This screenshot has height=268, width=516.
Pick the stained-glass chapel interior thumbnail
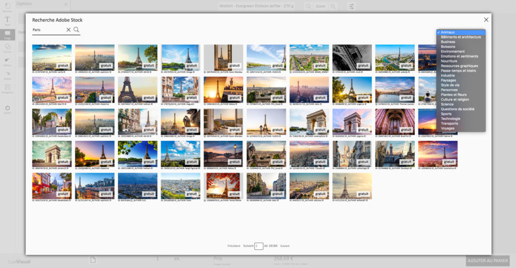394,121
